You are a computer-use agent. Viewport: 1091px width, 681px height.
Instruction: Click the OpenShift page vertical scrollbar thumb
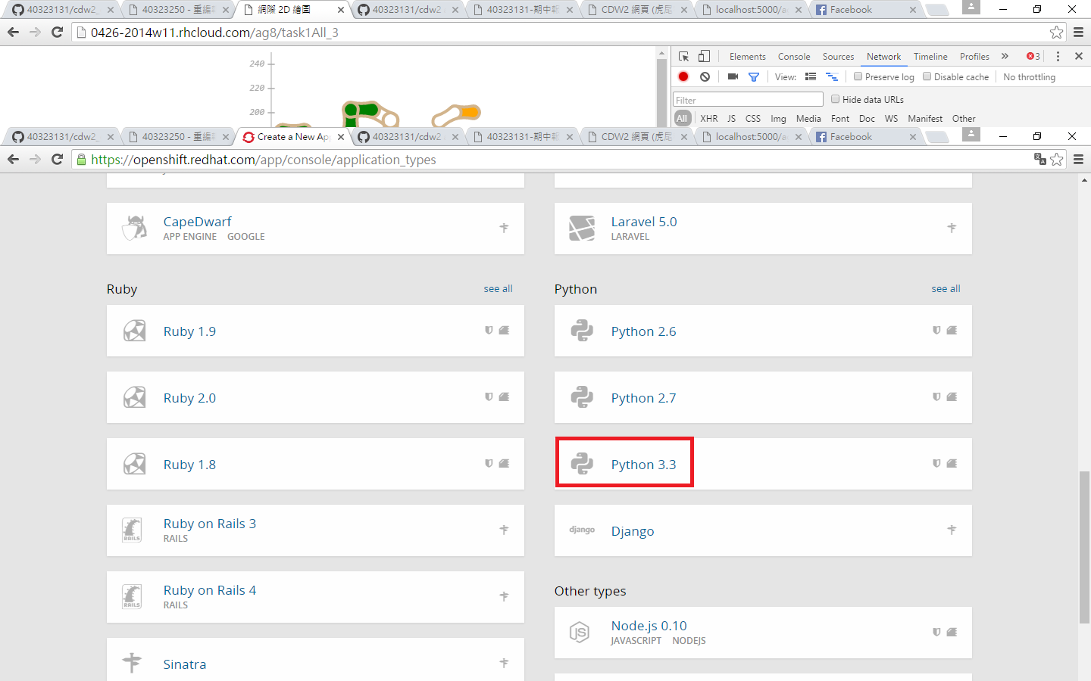coord(1084,546)
